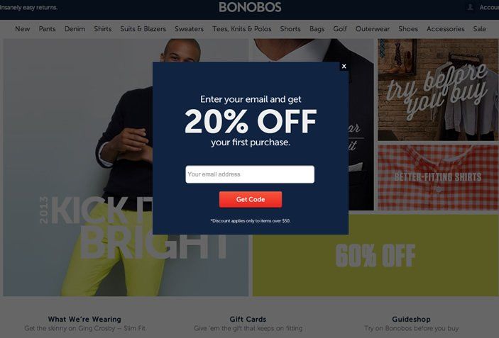This screenshot has width=499, height=338.
Task: Open the Gift Cards link
Action: pyautogui.click(x=248, y=320)
